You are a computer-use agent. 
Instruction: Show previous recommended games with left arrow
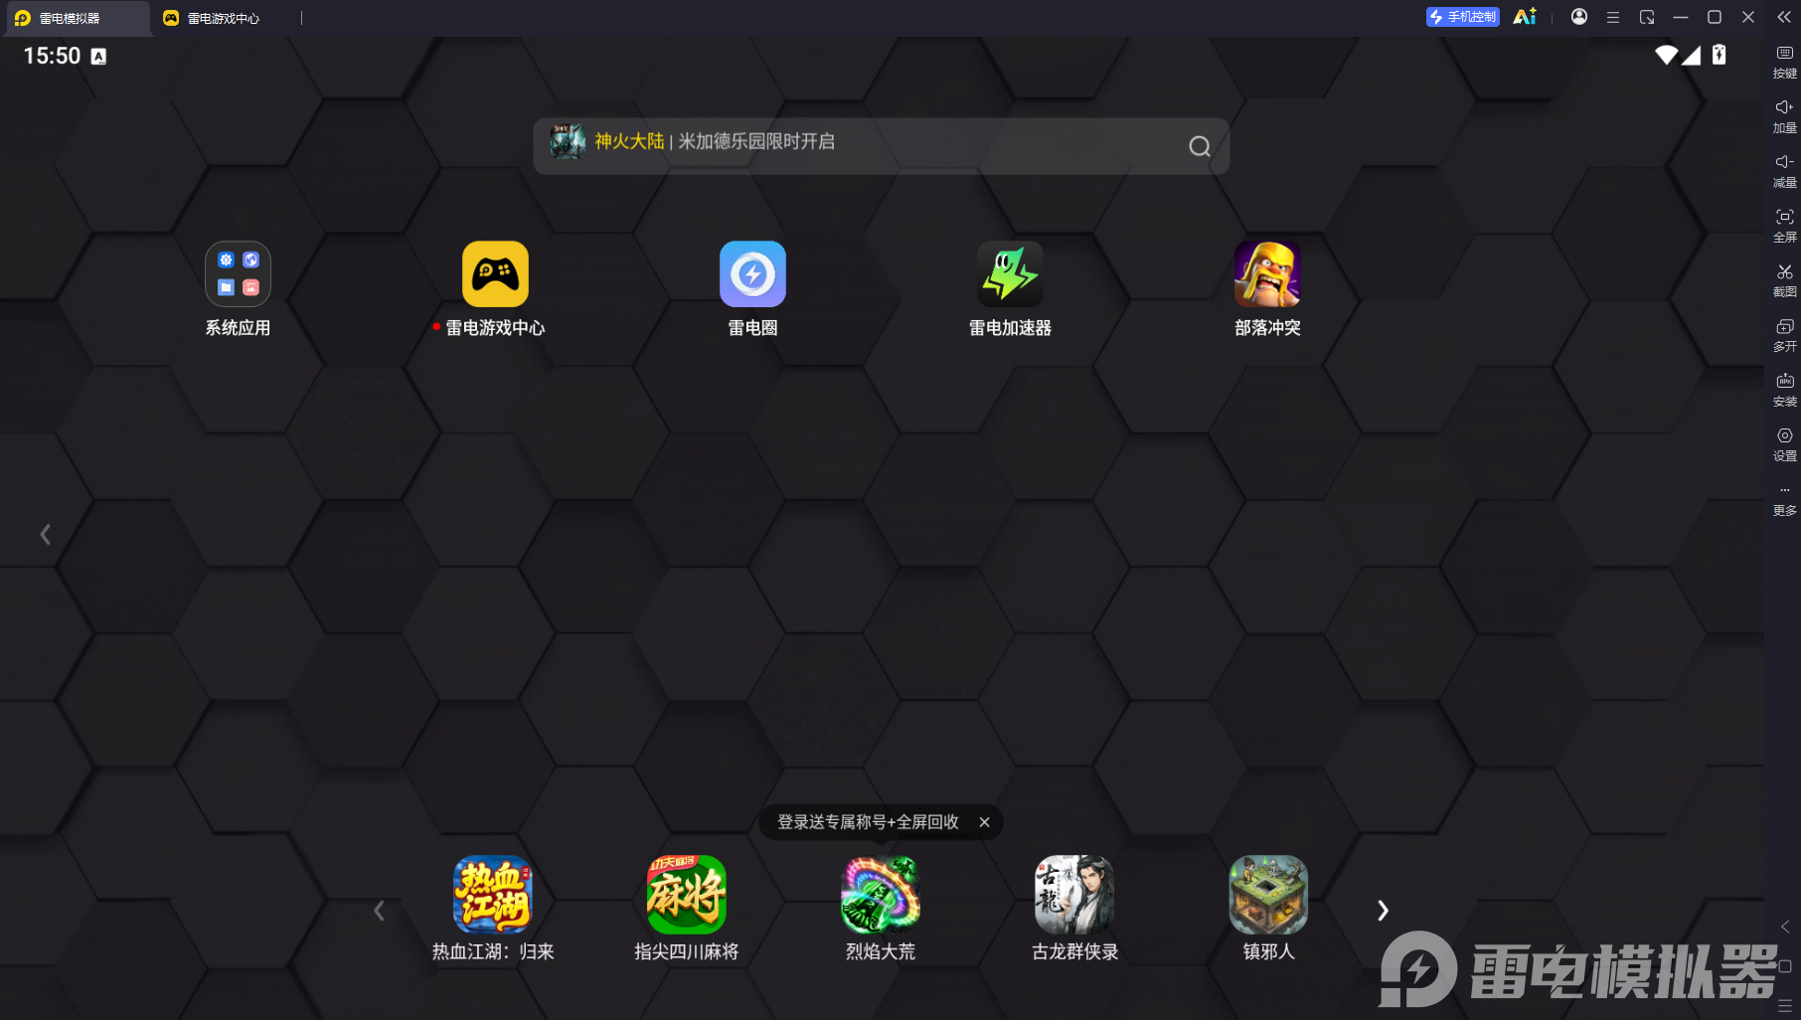379,911
